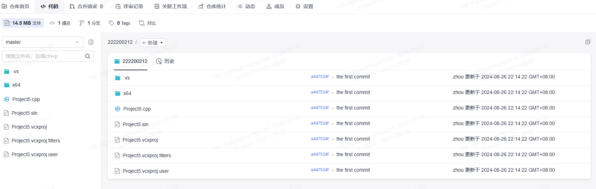Open Project5.vcxproj in file list
Image resolution: width=596 pixels, height=189 pixels.
(x=140, y=140)
